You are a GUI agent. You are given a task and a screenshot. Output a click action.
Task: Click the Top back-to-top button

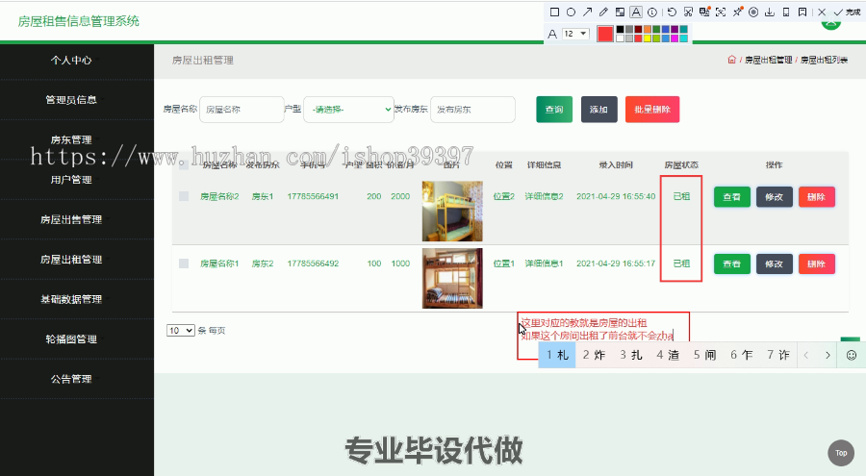coord(841,453)
